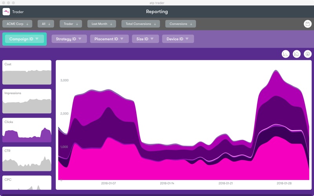Select the Cost metric thumbnail
The height and width of the screenshot is (196, 314).
(27, 73)
